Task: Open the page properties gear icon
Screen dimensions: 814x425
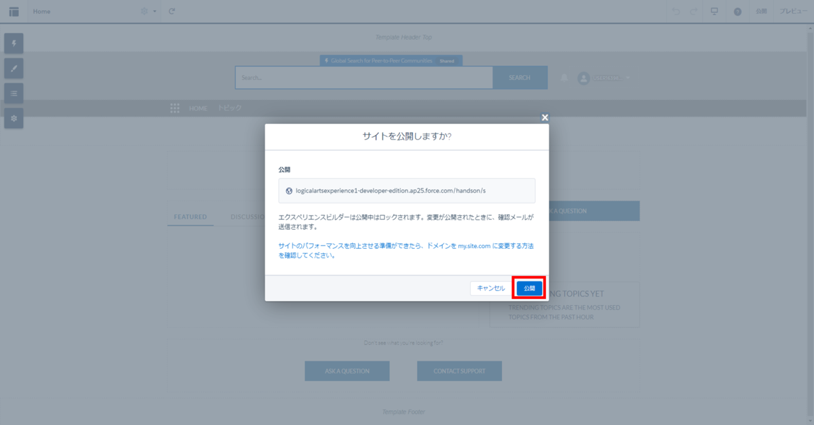Action: (x=144, y=11)
